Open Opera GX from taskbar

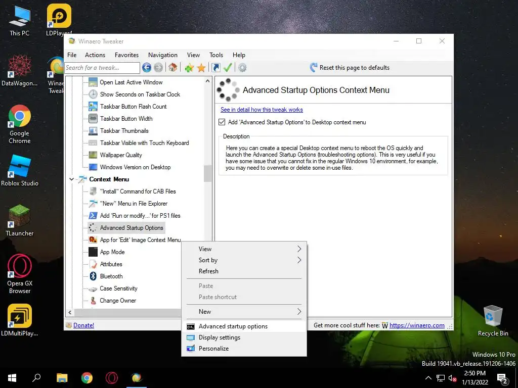(x=112, y=378)
